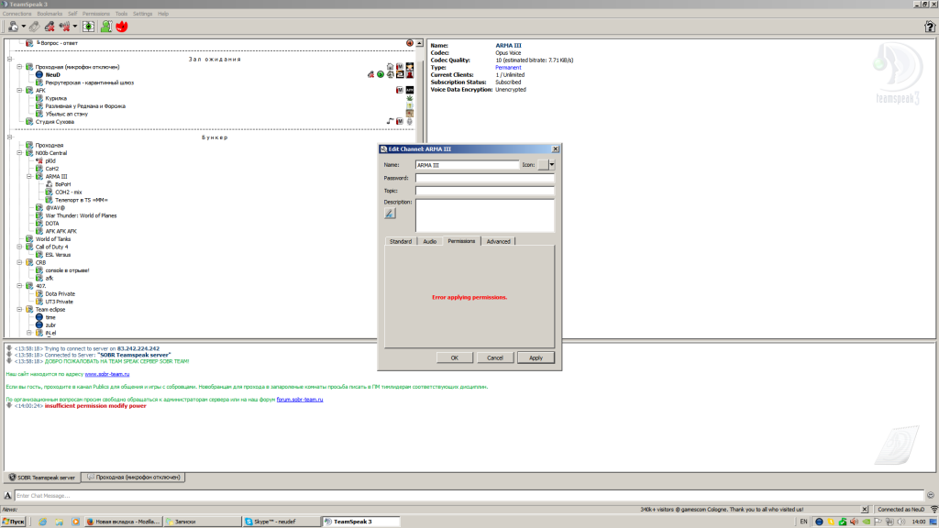Collapse the N00b Central channel
The width and height of the screenshot is (939, 528).
coord(19,153)
